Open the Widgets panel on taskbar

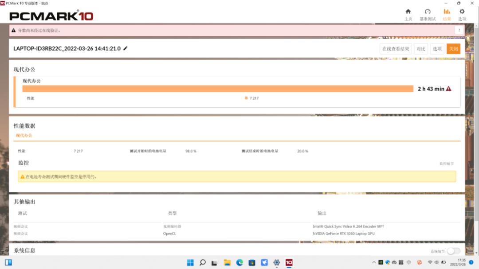pyautogui.click(x=8, y=263)
